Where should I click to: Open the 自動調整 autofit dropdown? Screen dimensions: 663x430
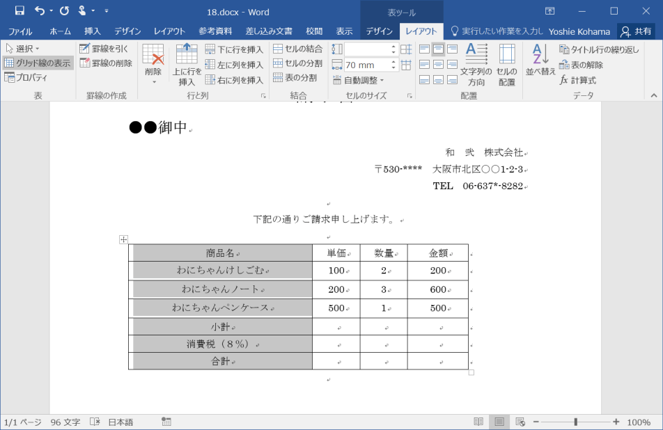358,80
